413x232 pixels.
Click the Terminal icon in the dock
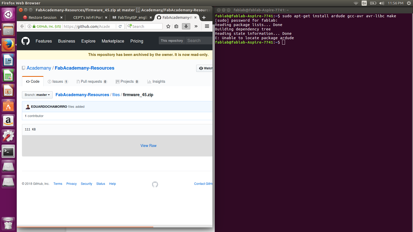click(x=8, y=152)
